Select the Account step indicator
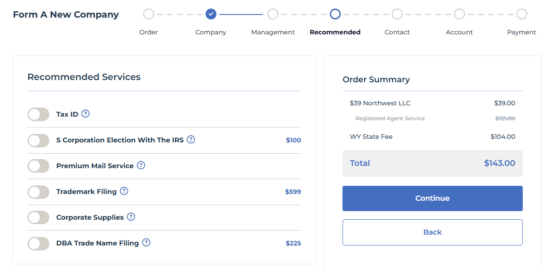Viewport: 544px width, 269px height. pyautogui.click(x=460, y=14)
